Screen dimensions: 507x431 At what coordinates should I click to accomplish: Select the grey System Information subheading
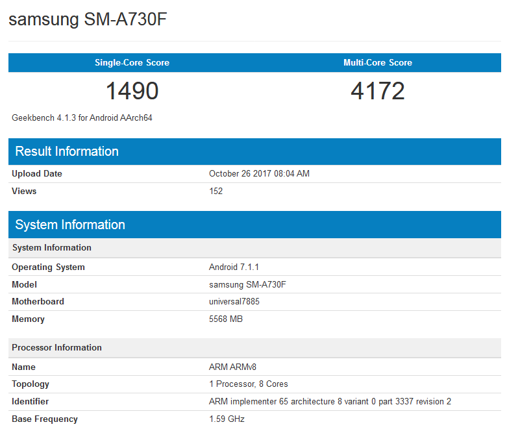(x=52, y=248)
